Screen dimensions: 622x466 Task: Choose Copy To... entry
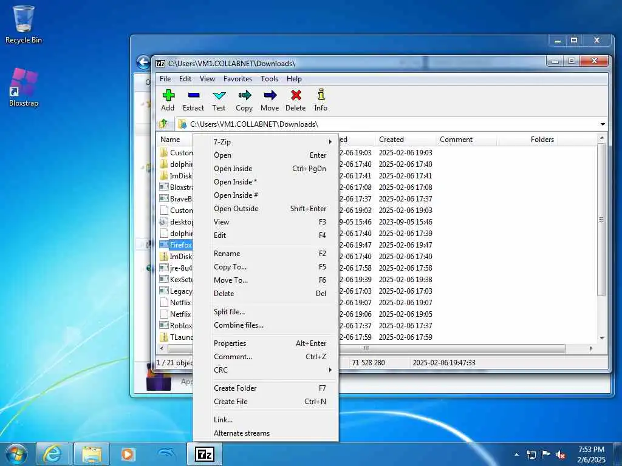coord(266,267)
